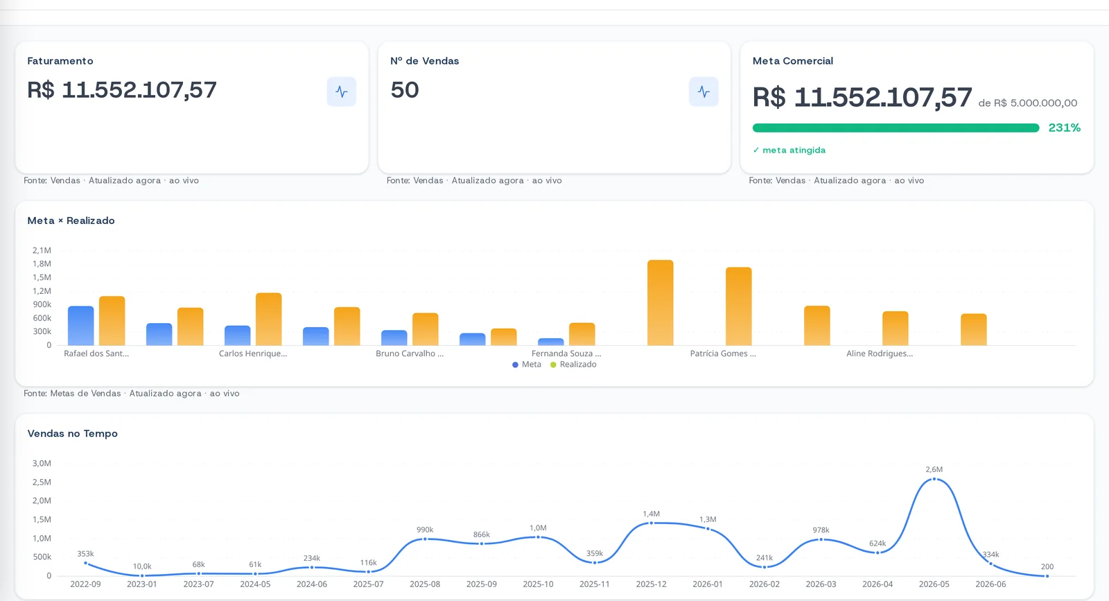
Task: Click the 'Fonte: Metas de Vendas' caption
Action: [x=72, y=393]
